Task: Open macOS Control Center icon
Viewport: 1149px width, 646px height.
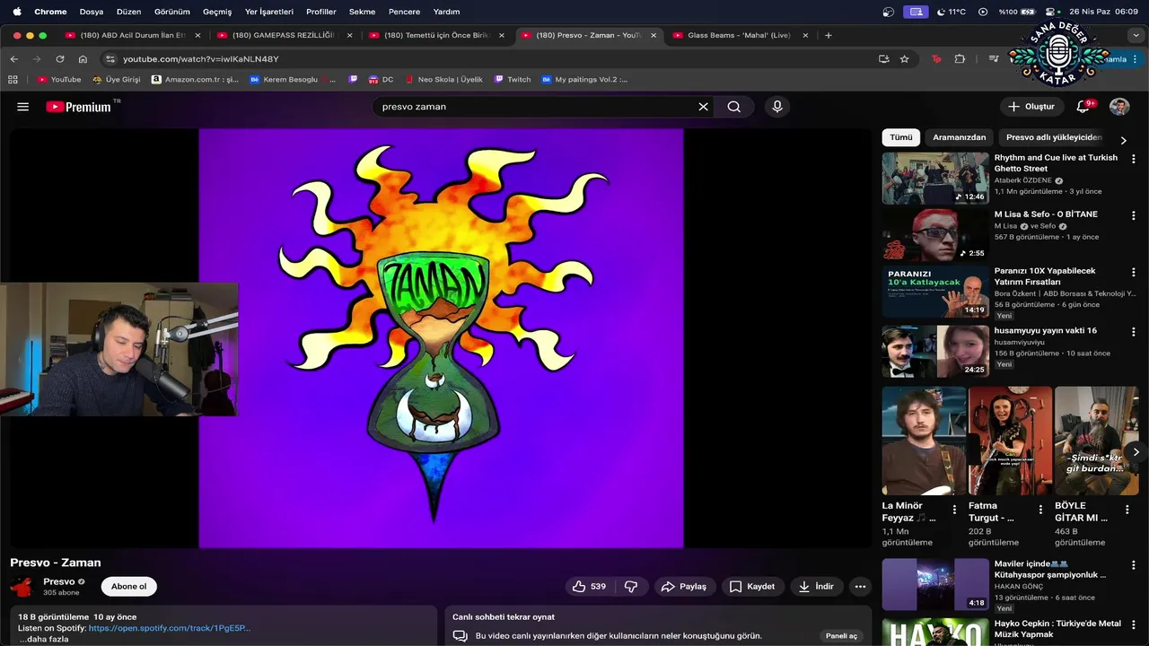Action: [1052, 12]
